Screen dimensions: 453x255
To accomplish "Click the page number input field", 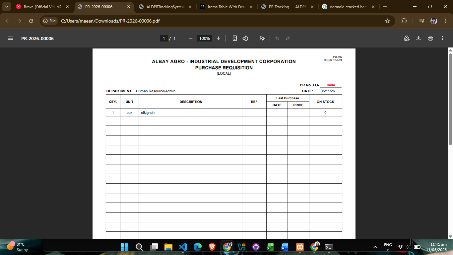I will (x=163, y=38).
